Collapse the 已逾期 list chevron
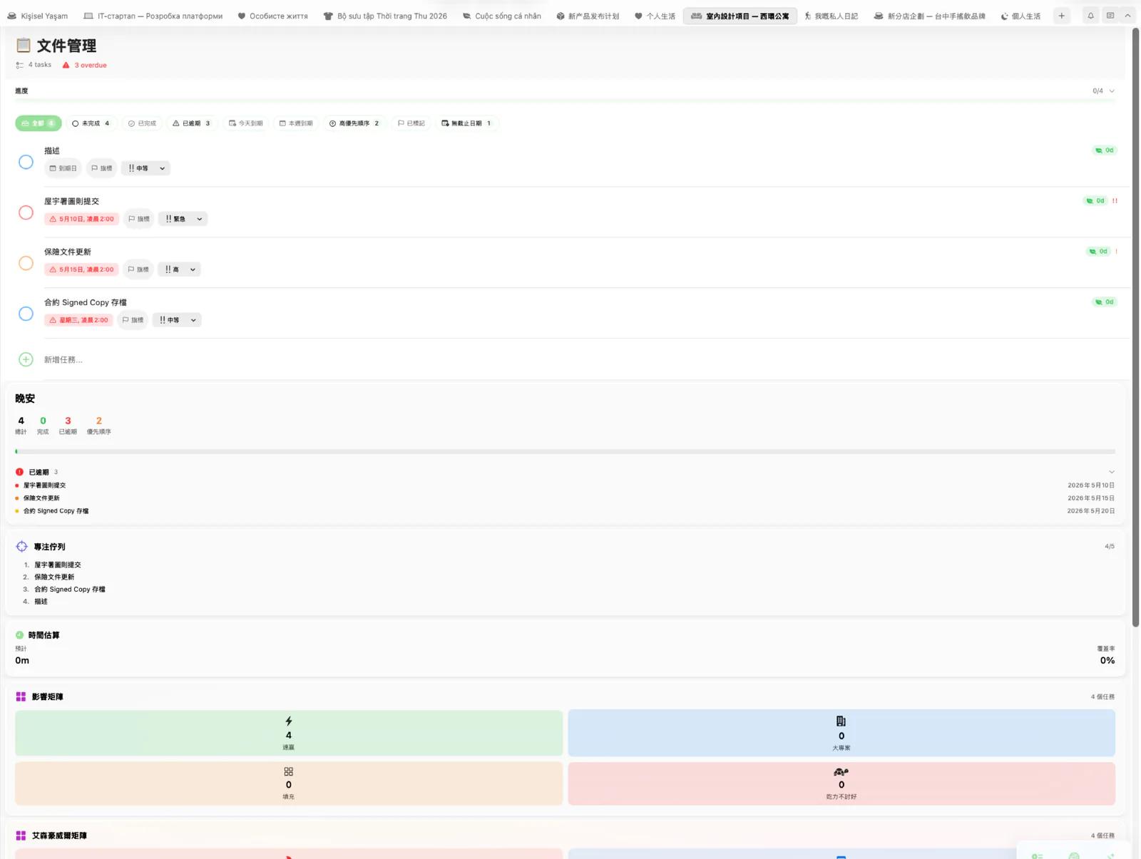Image resolution: width=1141 pixels, height=859 pixels. pos(1112,472)
